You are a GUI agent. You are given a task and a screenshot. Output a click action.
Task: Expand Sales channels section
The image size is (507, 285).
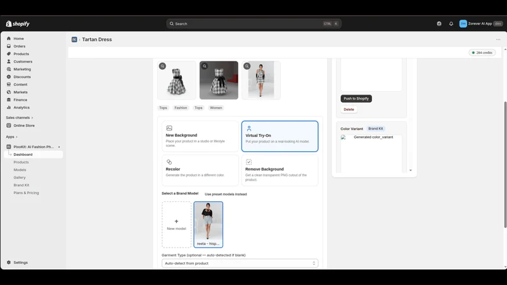click(20, 118)
